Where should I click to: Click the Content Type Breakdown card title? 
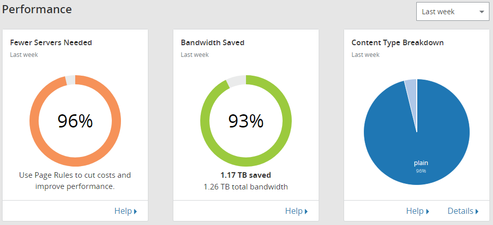click(397, 43)
